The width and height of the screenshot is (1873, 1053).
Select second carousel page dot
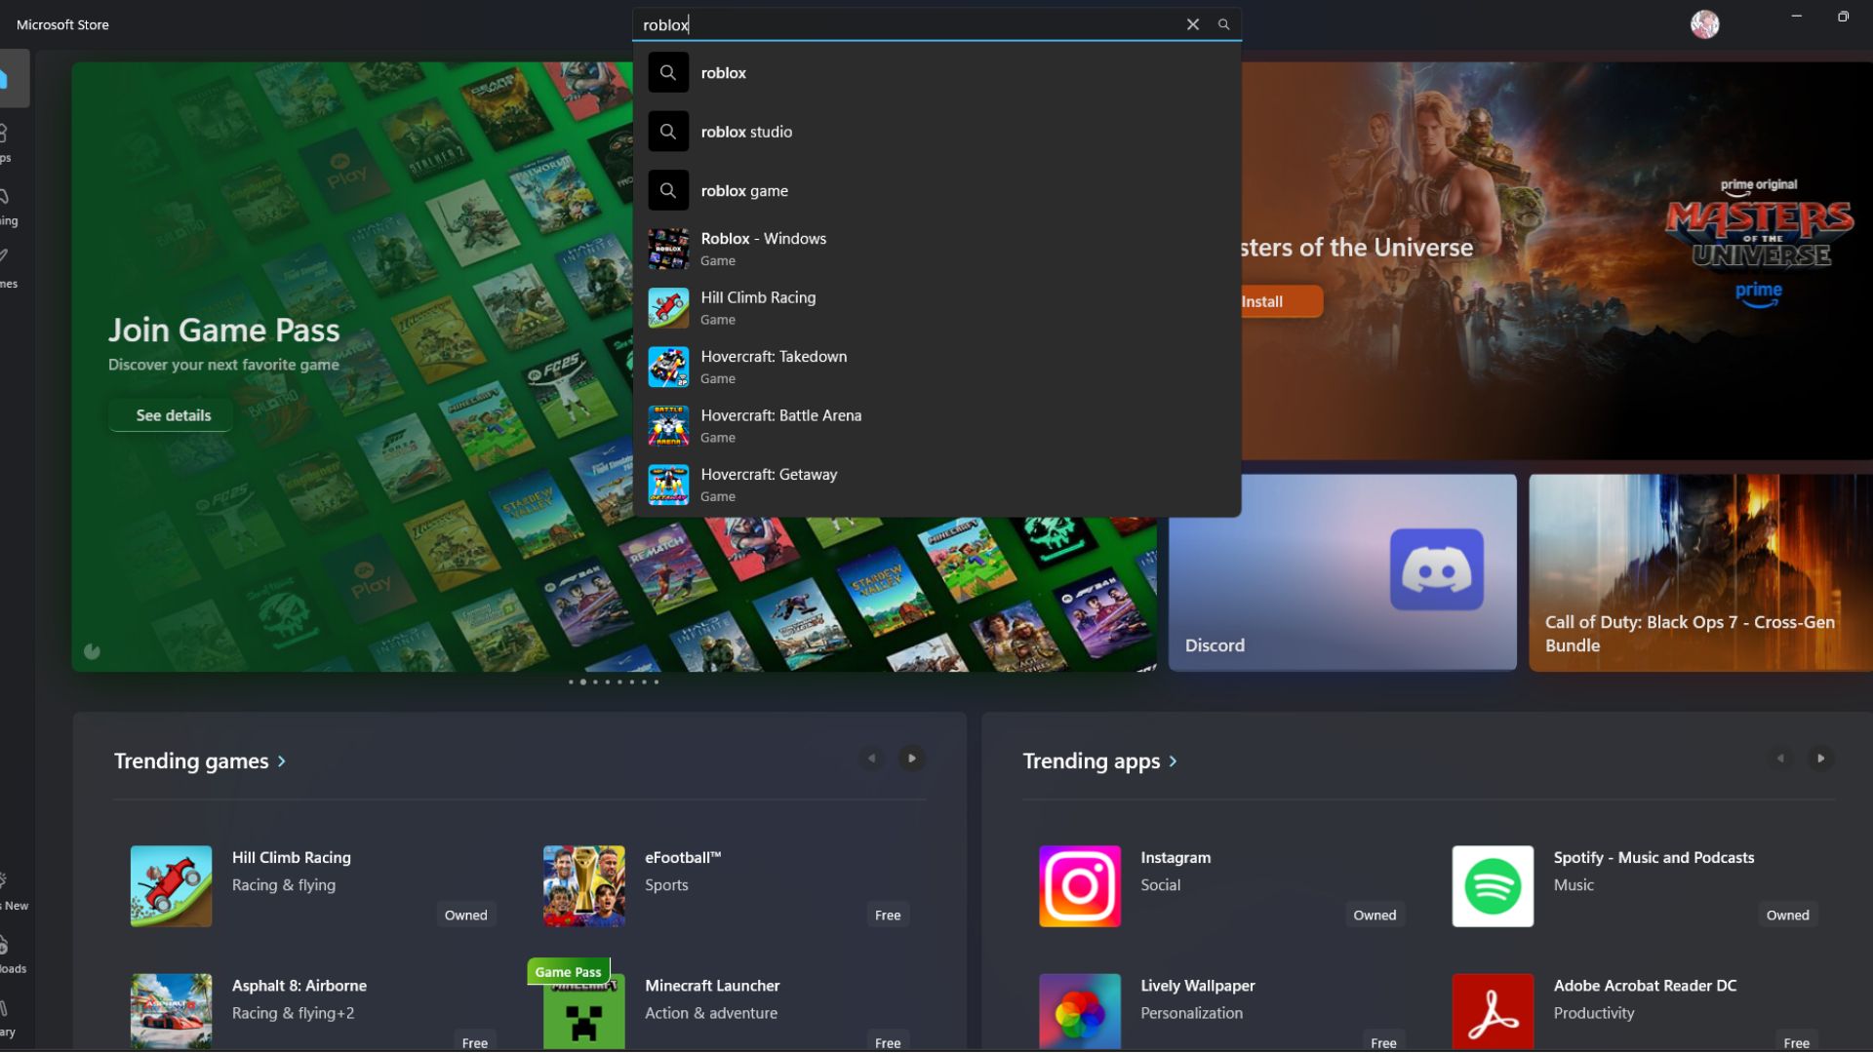583,682
